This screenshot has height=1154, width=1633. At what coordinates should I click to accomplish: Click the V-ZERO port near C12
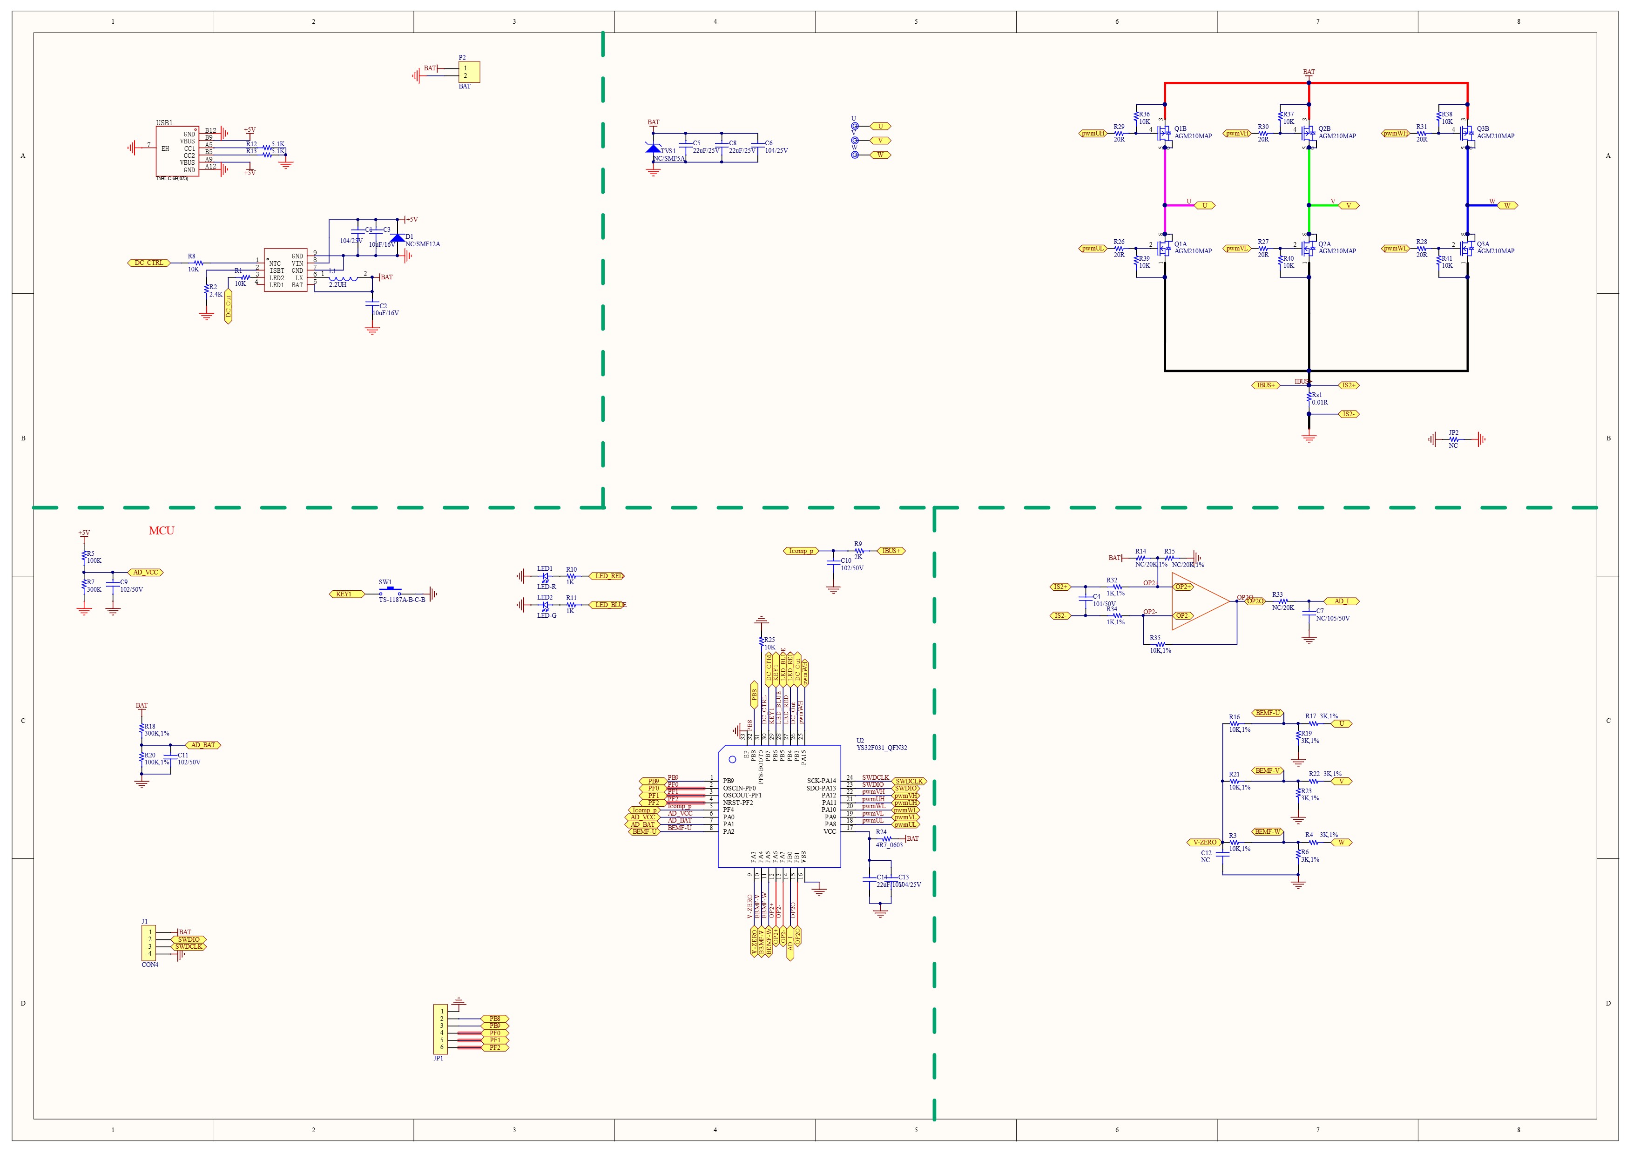[x=1204, y=843]
